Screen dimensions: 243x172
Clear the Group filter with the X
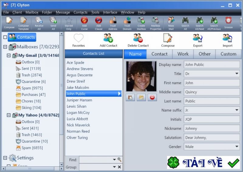coord(119,167)
